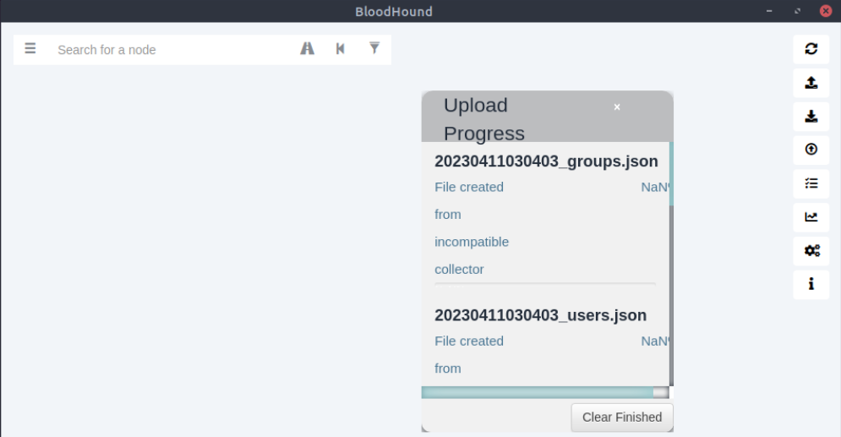
Task: Click the Clear Finished button
Action: (x=622, y=418)
